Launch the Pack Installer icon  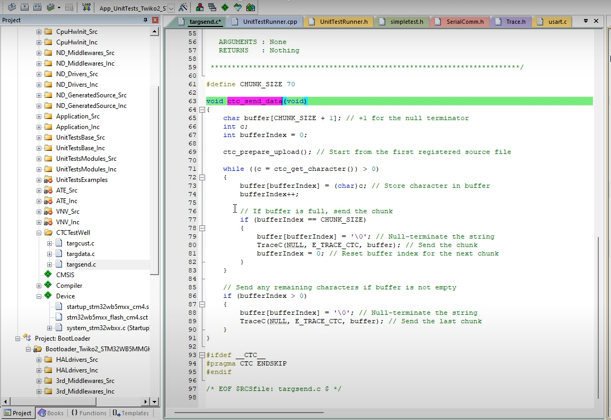(x=251, y=7)
